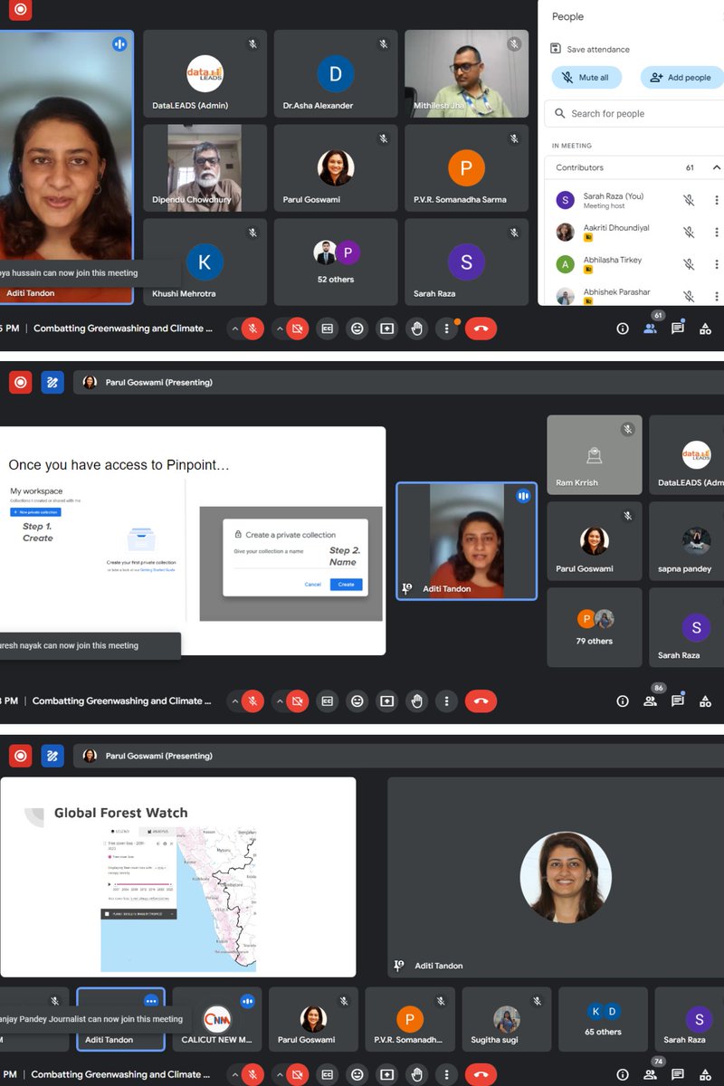Open the more options toolbar menu

click(446, 329)
